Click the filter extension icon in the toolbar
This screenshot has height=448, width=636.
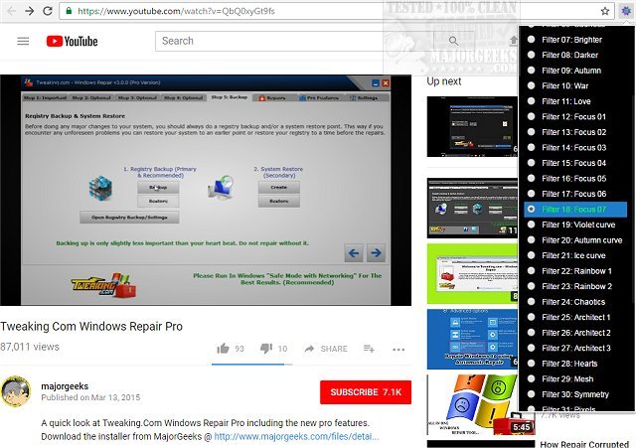click(x=626, y=11)
